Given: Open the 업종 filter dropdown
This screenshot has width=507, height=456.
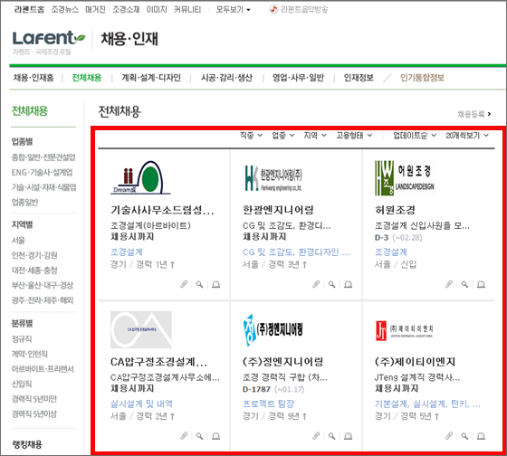Looking at the screenshot, I should [x=282, y=135].
